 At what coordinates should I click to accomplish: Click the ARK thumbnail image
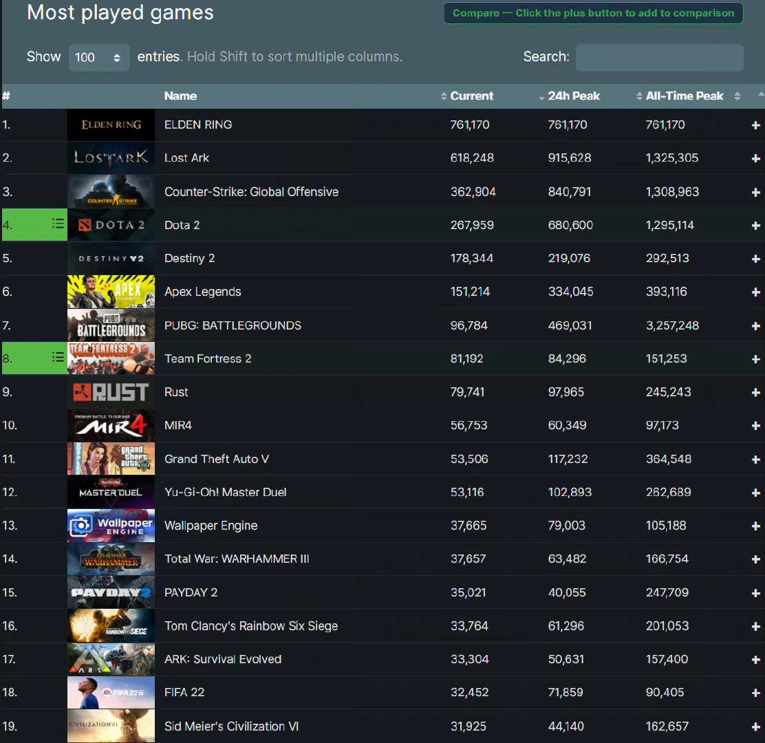111,660
